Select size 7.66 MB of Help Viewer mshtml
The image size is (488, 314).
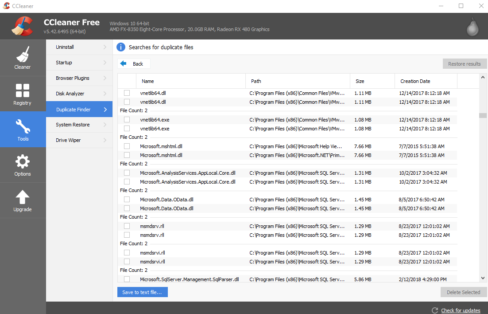[363, 146]
